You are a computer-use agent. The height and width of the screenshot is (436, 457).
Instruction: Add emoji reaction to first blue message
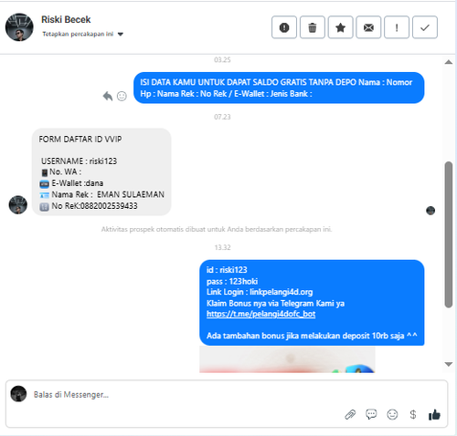click(122, 96)
